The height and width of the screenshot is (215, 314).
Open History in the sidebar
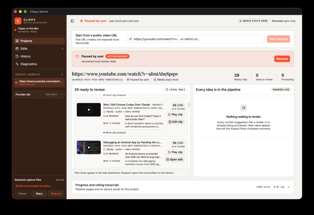[x=39, y=56]
